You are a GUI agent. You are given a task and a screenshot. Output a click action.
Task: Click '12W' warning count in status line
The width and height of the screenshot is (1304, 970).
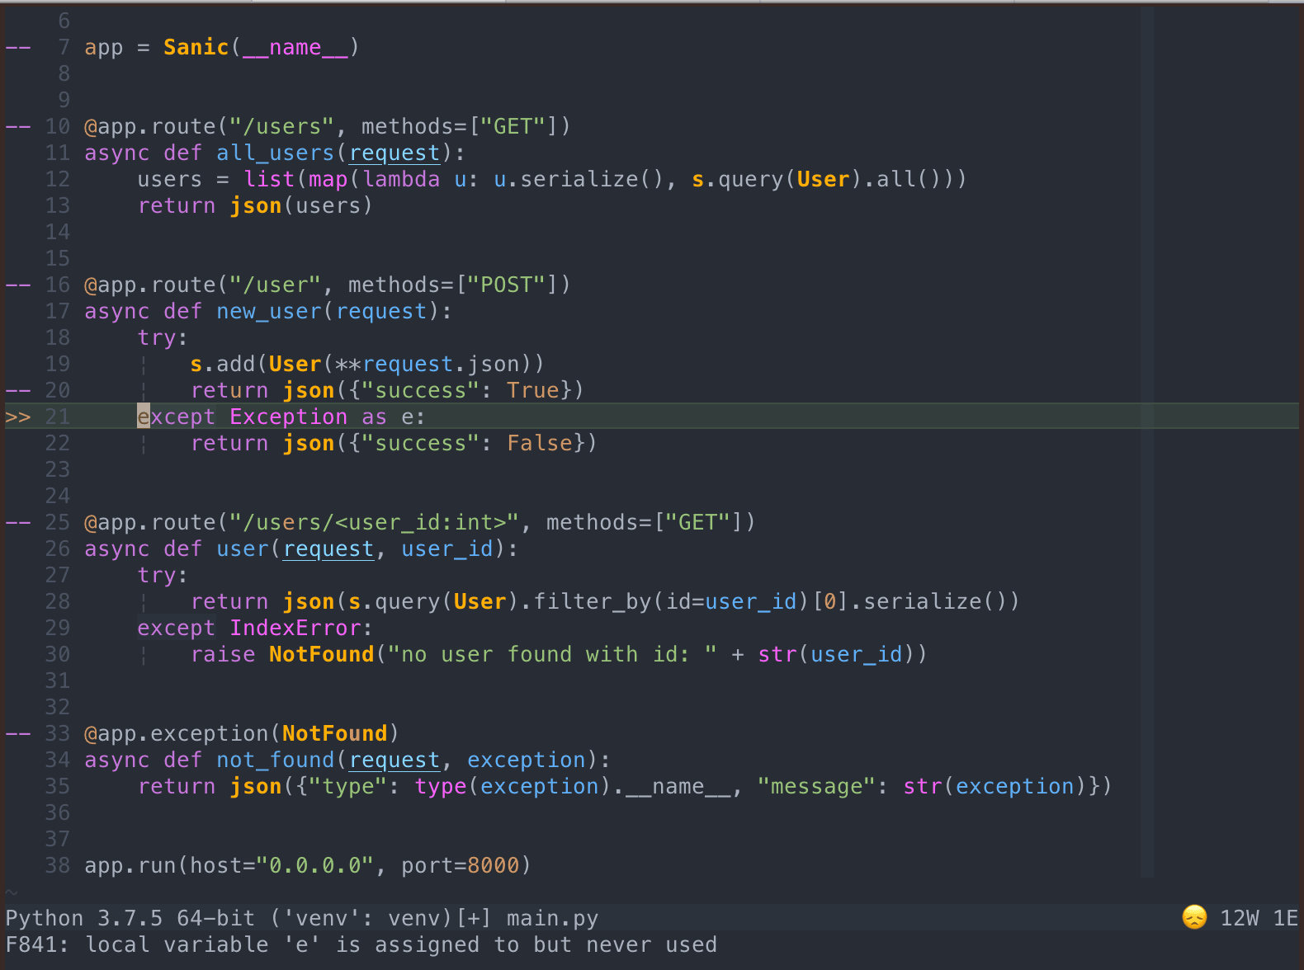pos(1240,918)
